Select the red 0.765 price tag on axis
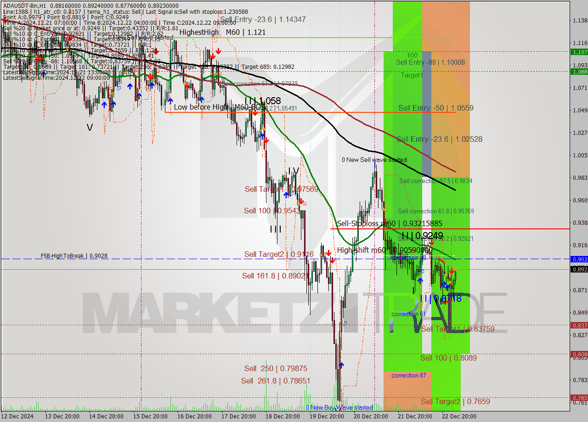The width and height of the screenshot is (588, 422). [579, 398]
